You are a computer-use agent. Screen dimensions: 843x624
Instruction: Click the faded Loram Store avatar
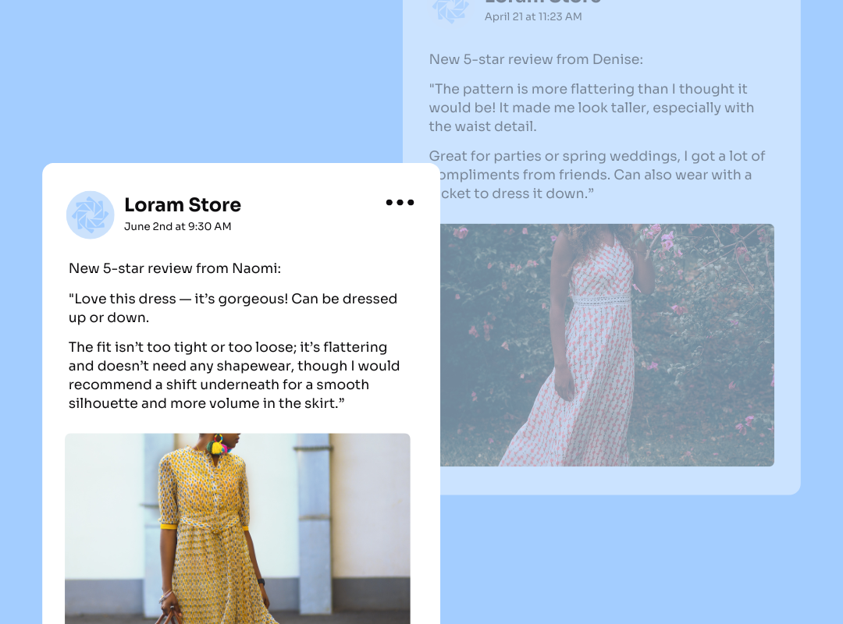(x=450, y=9)
